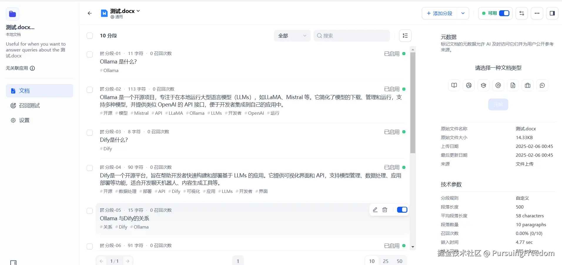This screenshot has height=265, width=562.
Task: Expand the arrow beside 添加分段
Action: pos(463,13)
